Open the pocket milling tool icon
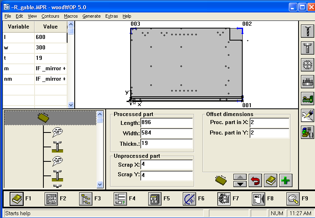The width and height of the screenshot is (315, 218). (x=307, y=82)
